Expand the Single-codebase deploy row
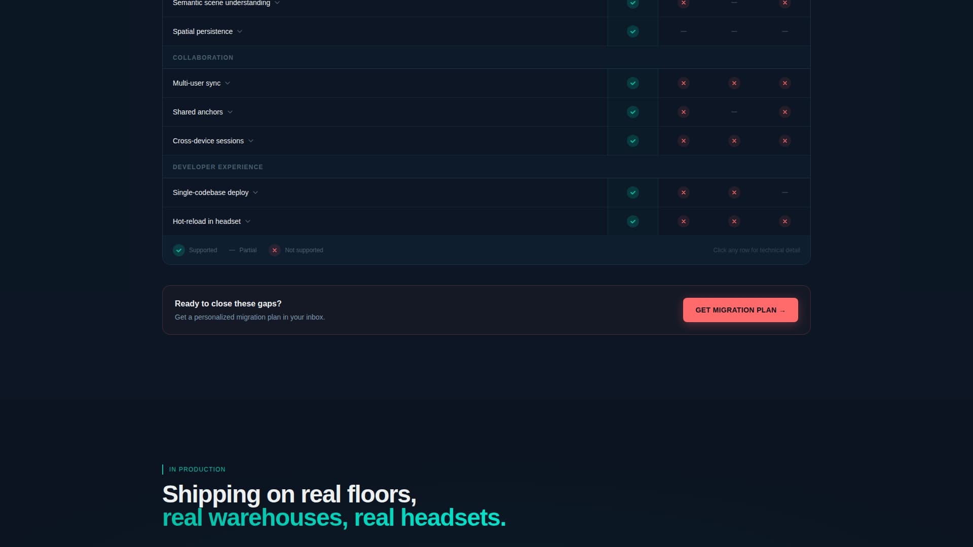The height and width of the screenshot is (547, 973). (x=256, y=192)
